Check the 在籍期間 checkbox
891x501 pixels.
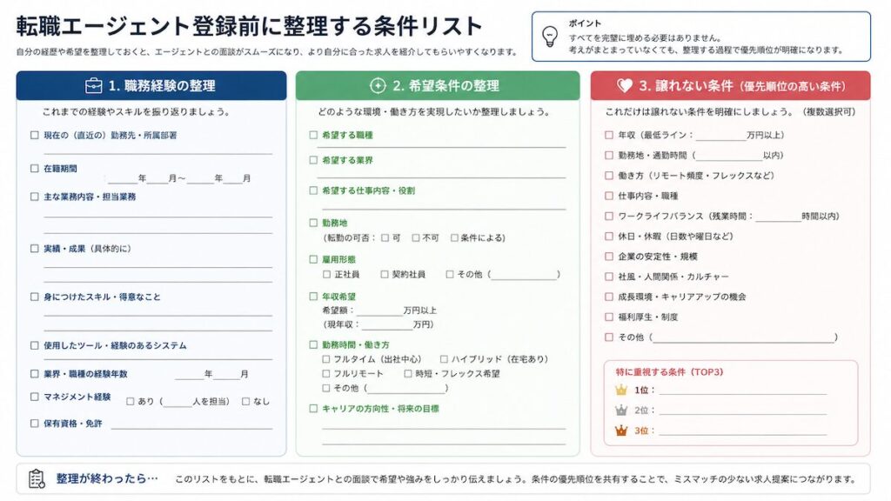(34, 169)
